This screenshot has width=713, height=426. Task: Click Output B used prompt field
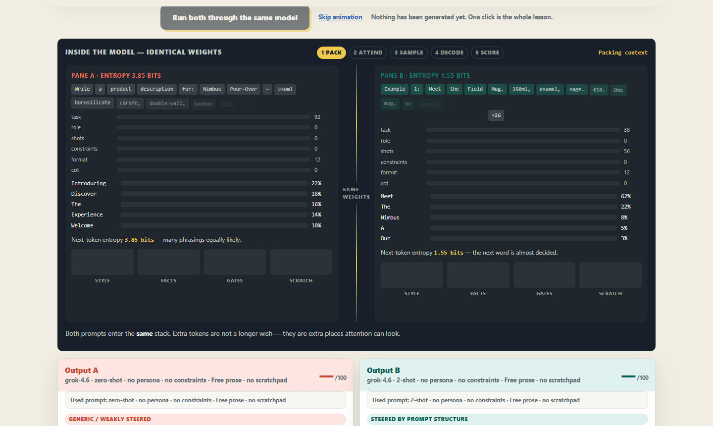(508, 400)
